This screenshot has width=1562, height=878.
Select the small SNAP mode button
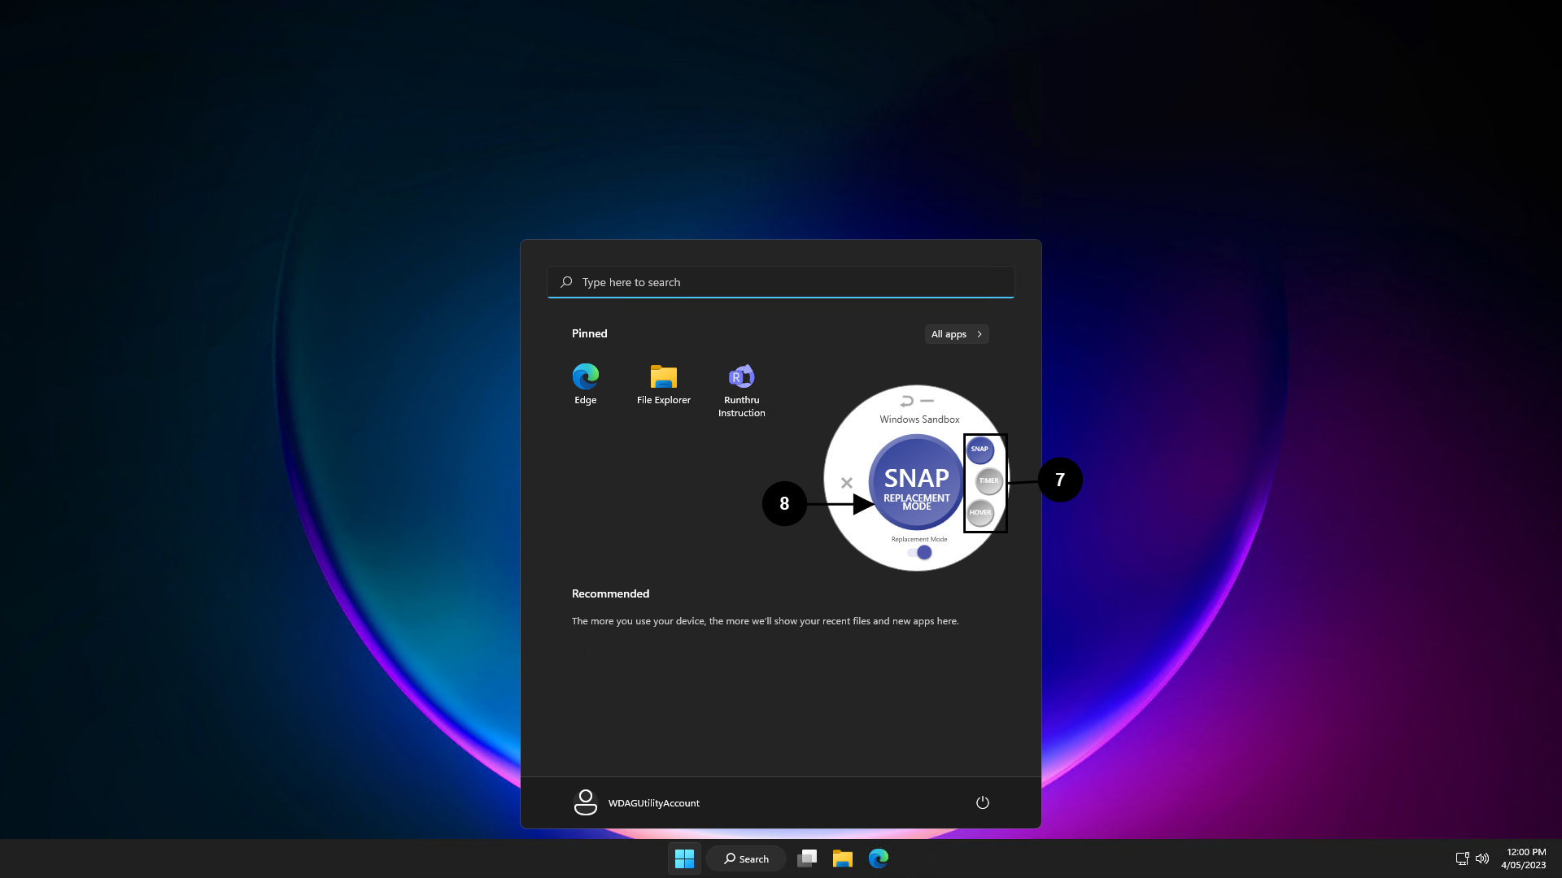click(980, 450)
